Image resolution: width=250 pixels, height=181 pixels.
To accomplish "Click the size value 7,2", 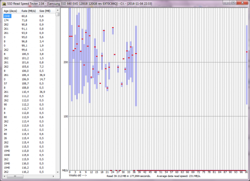I will pos(41,66).
